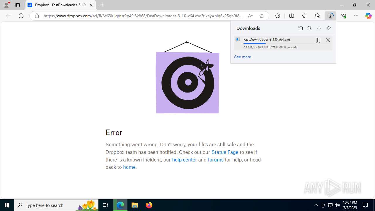Open Settings and more ellipsis menu

tap(356, 16)
